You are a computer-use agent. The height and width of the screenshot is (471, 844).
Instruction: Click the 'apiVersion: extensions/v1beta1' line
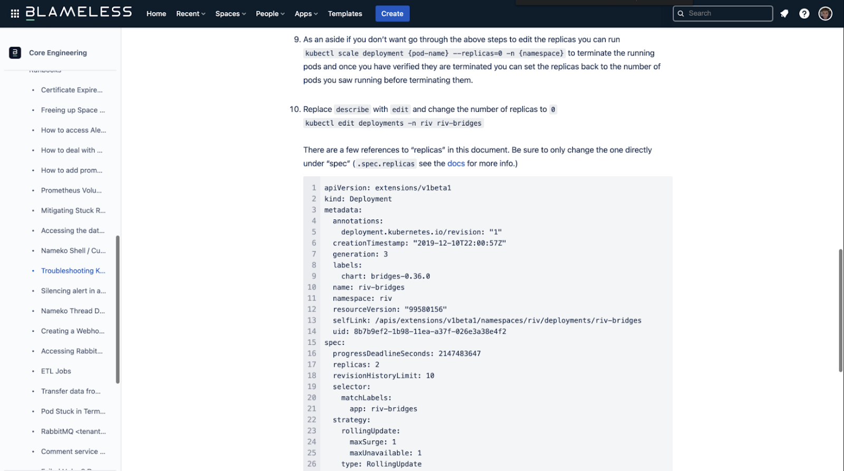point(388,188)
